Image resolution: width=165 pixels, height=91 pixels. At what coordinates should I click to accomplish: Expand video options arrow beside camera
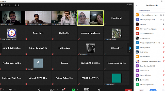click(15, 89)
